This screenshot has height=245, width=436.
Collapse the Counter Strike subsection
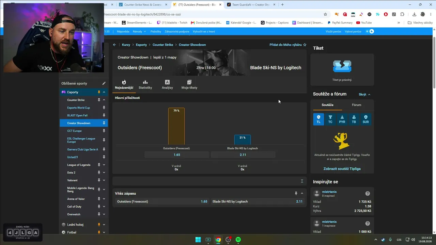(104, 100)
